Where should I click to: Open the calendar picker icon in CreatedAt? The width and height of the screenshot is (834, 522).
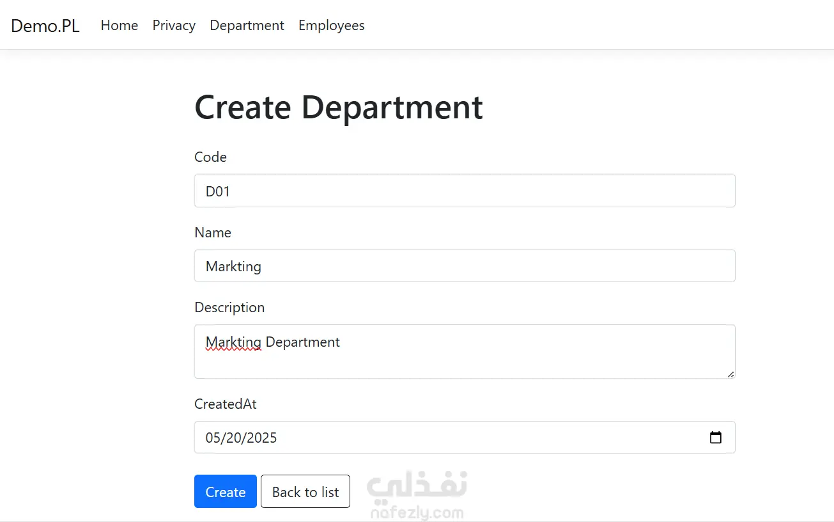pos(716,438)
